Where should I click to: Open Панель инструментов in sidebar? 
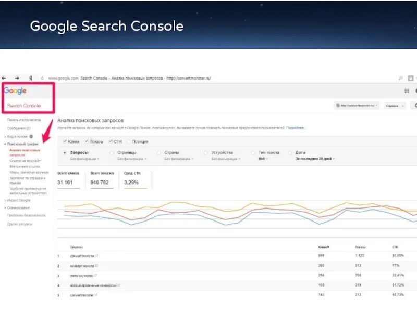click(x=24, y=120)
